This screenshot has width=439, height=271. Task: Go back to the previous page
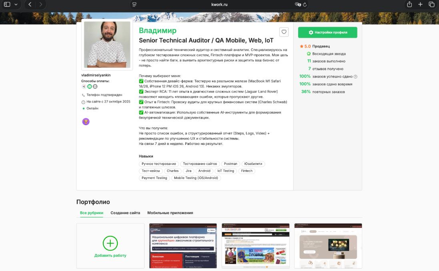[x=30, y=4]
